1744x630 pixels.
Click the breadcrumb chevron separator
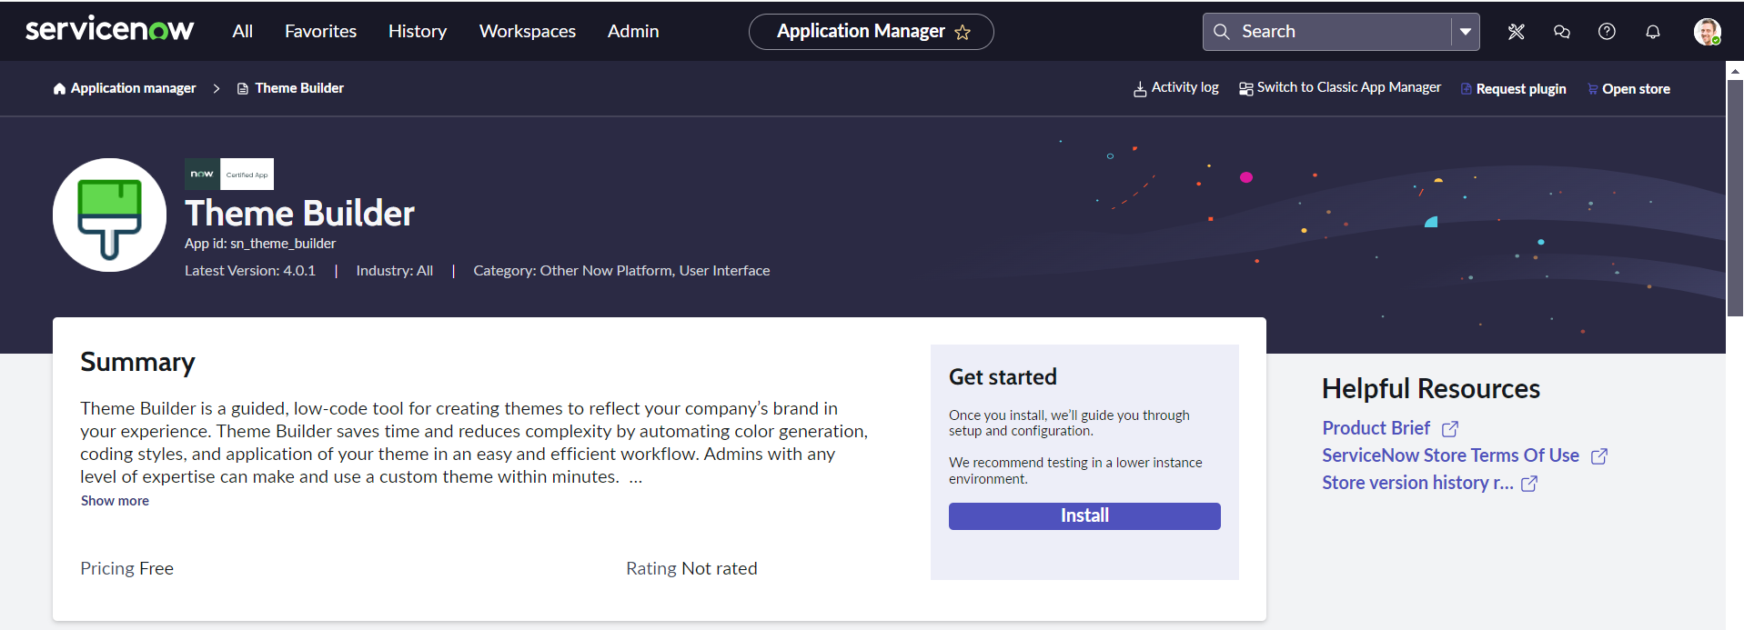click(x=217, y=88)
